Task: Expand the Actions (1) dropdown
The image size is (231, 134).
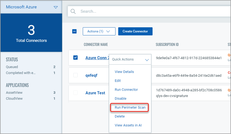Action: click(99, 31)
